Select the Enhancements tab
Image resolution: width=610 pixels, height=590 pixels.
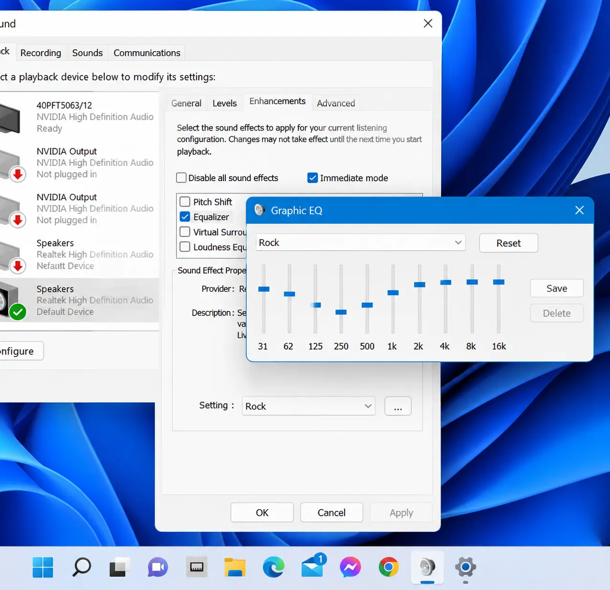click(277, 101)
